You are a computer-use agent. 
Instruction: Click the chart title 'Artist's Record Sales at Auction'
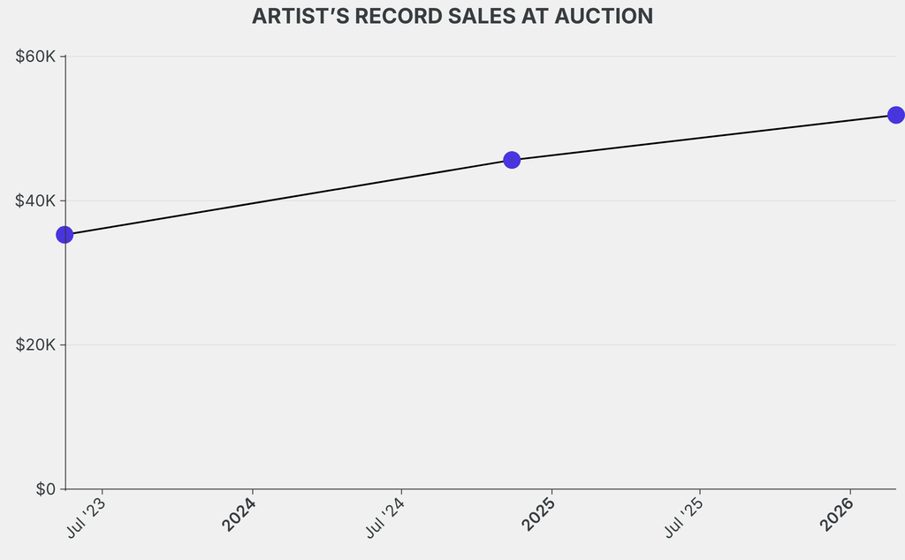(452, 17)
